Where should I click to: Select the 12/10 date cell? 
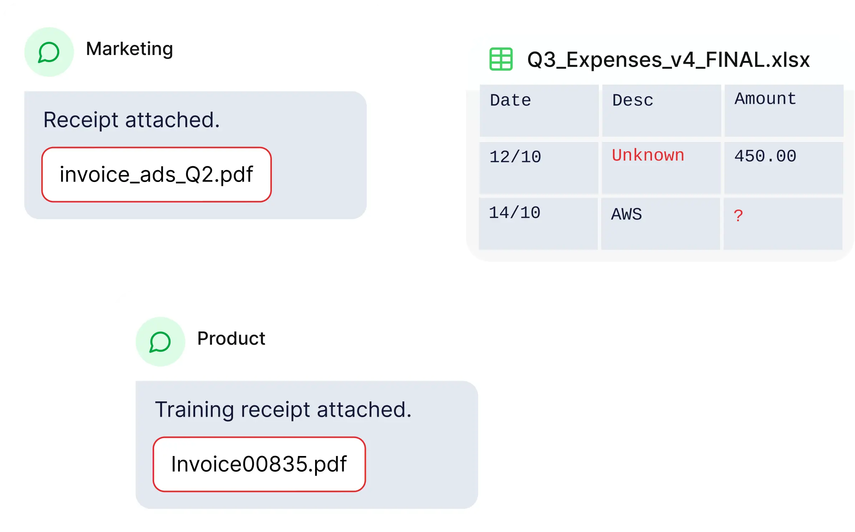click(538, 167)
